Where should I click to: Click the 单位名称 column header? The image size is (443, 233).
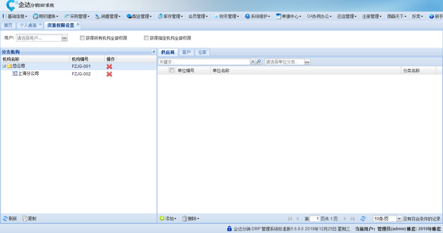306,70
